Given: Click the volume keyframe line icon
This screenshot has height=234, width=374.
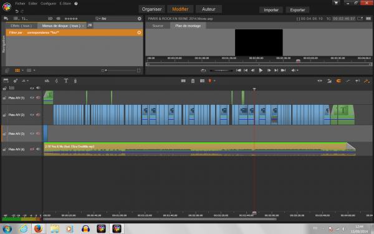Looking at the screenshot, I should [348, 81].
